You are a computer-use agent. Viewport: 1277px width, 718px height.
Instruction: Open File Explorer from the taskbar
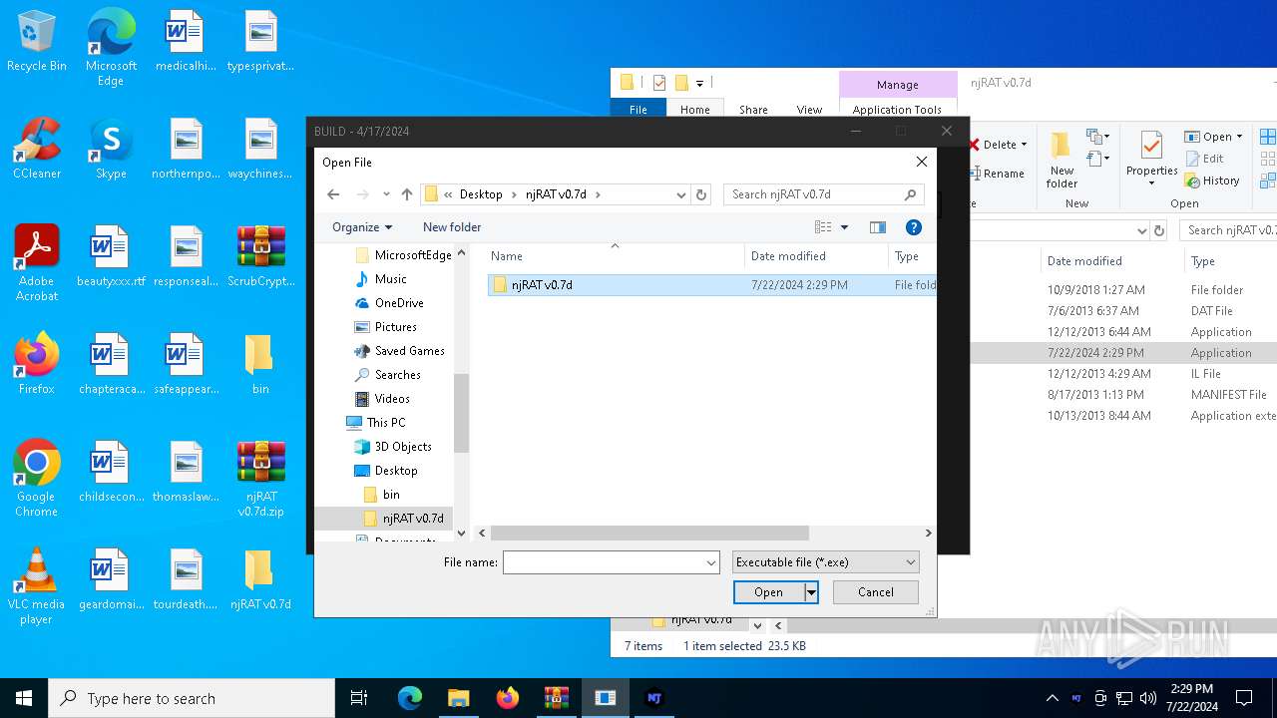pos(458,698)
